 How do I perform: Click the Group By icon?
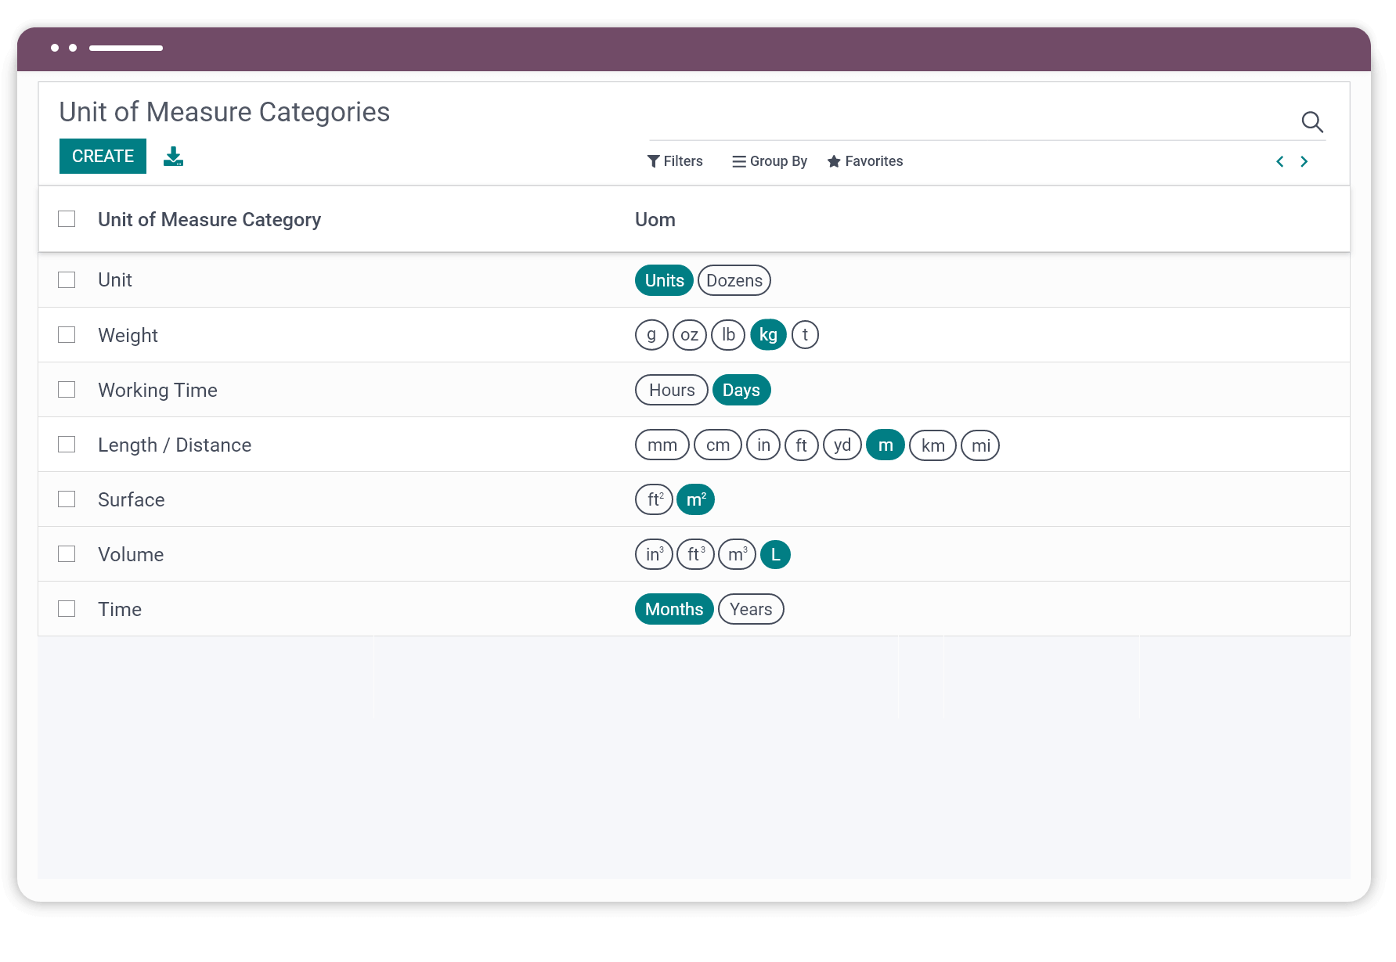[738, 161]
